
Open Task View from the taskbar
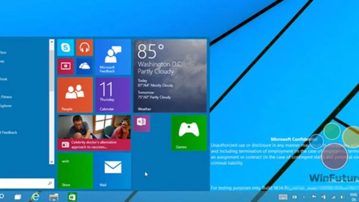coord(18,197)
